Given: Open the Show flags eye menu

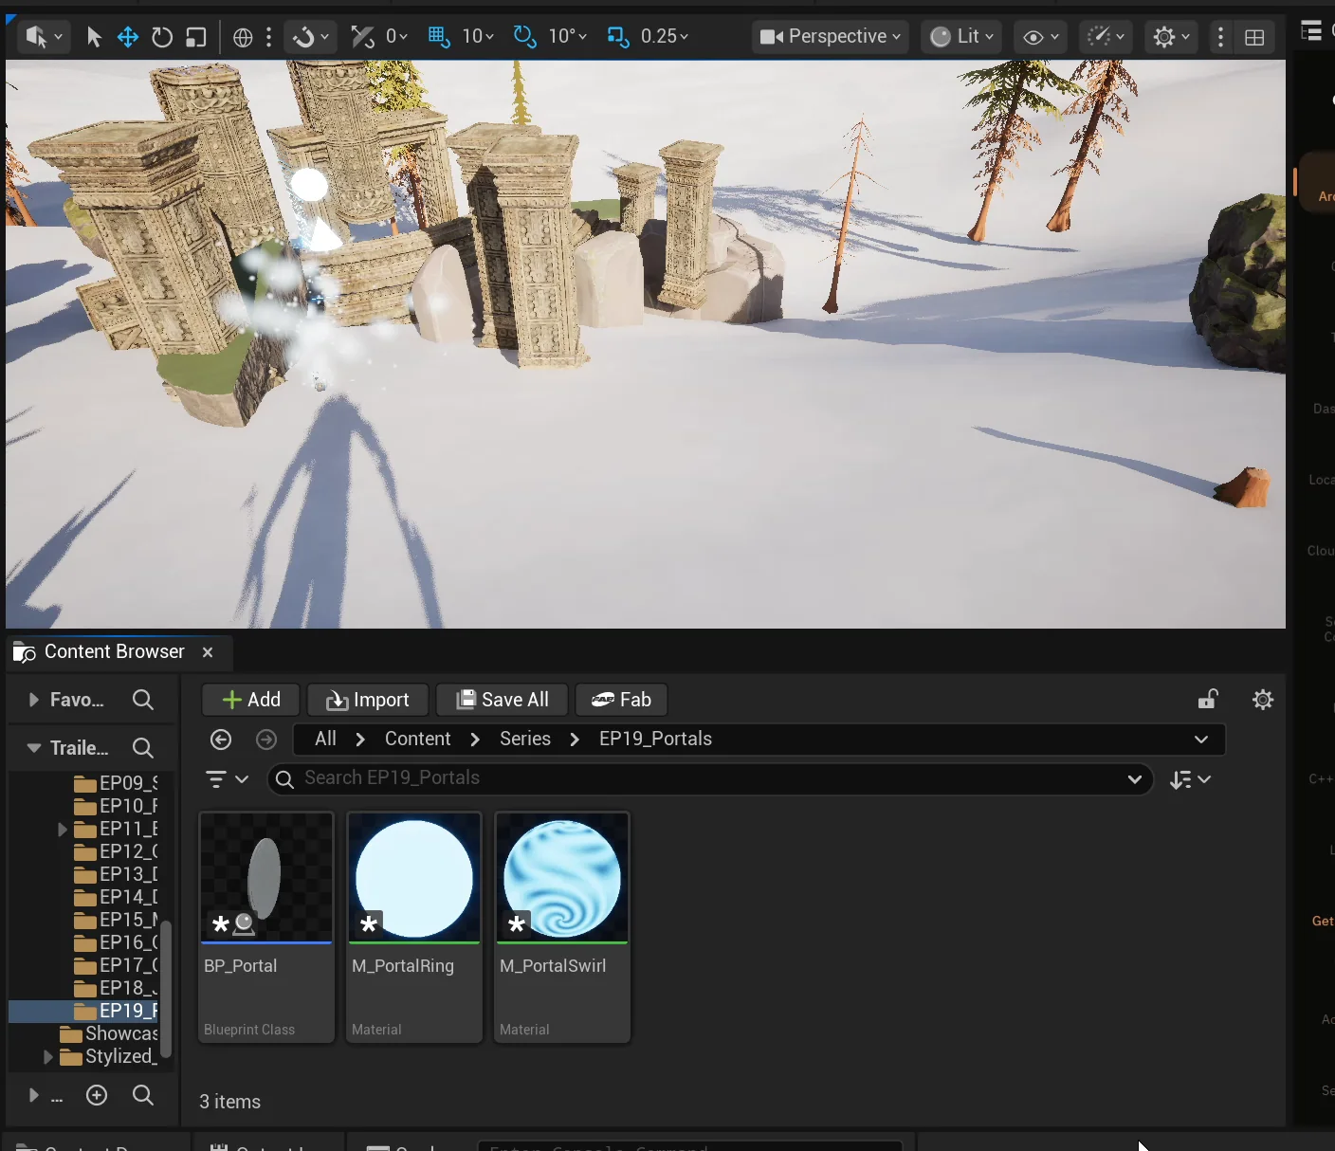Looking at the screenshot, I should point(1041,37).
